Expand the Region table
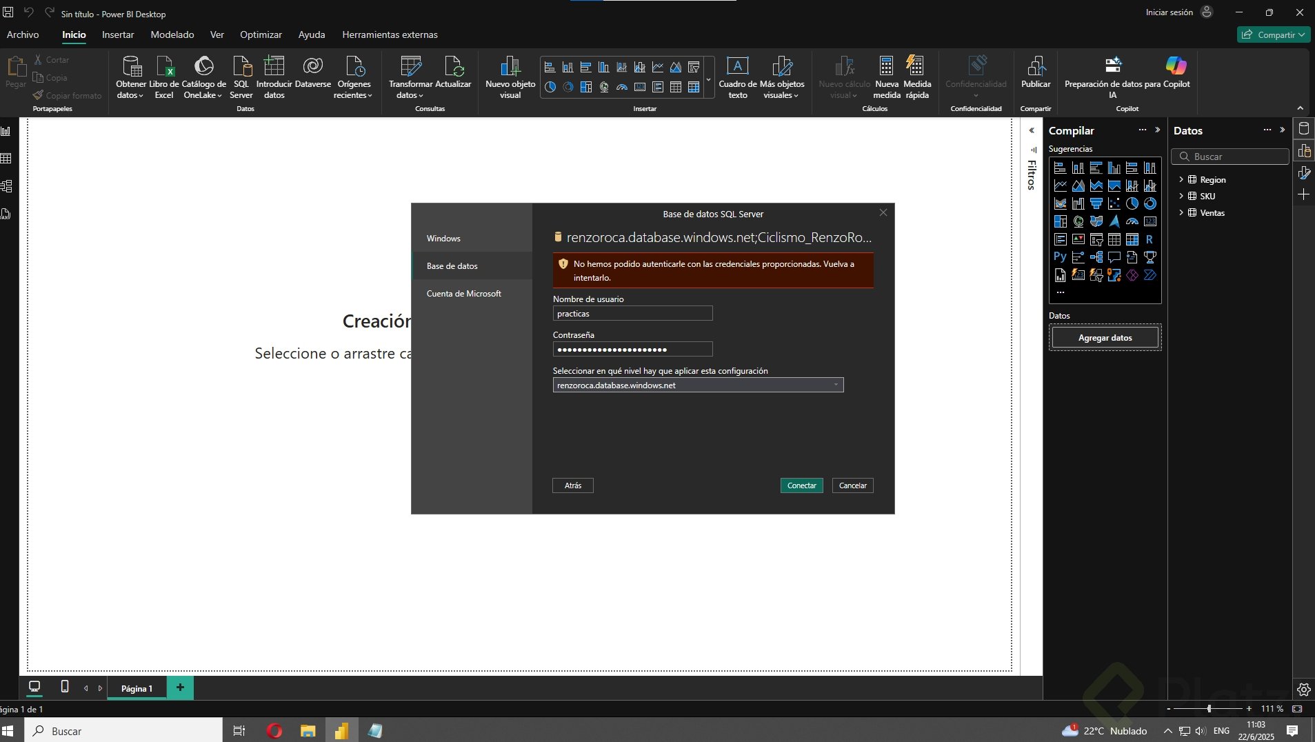 (1181, 179)
